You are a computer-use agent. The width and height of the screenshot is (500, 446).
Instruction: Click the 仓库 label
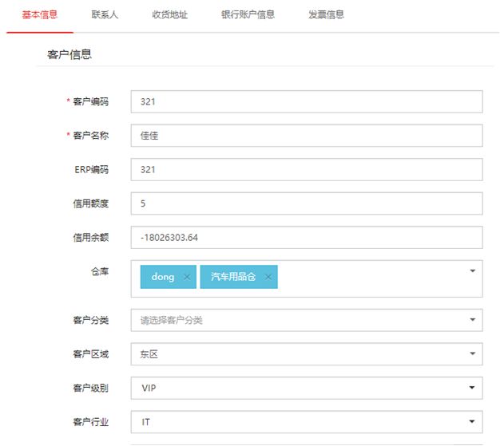tap(100, 271)
